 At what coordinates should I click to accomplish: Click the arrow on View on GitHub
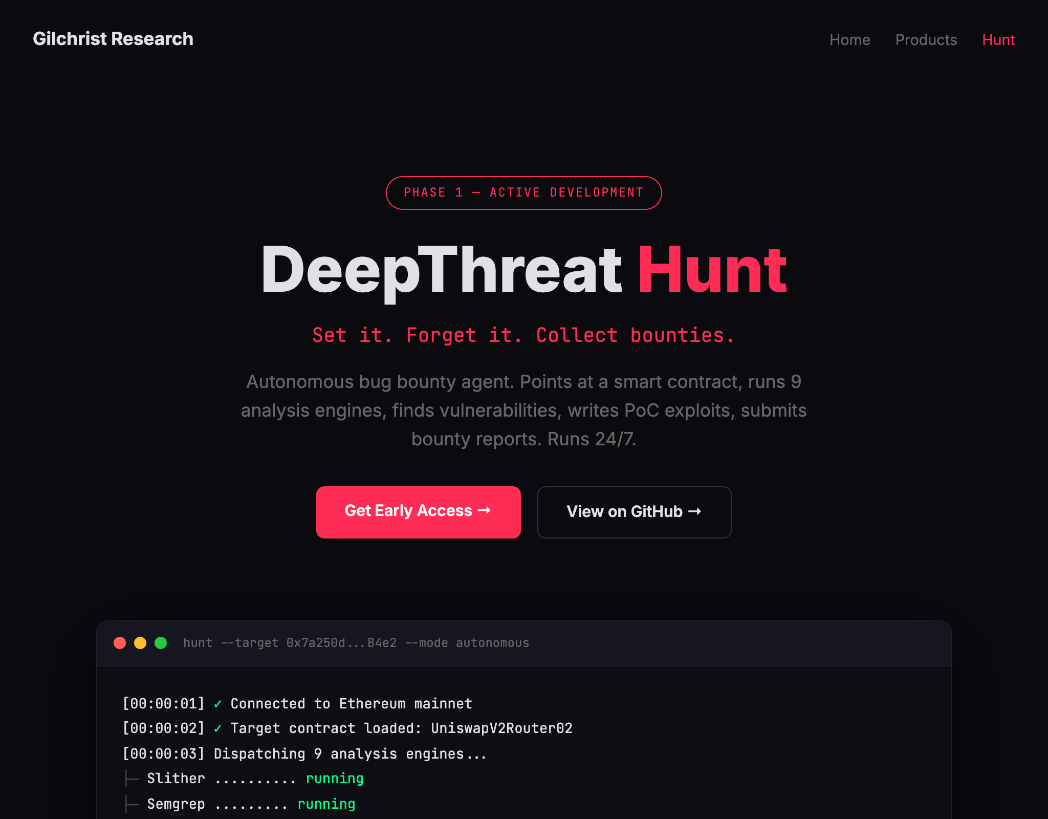[x=695, y=511]
